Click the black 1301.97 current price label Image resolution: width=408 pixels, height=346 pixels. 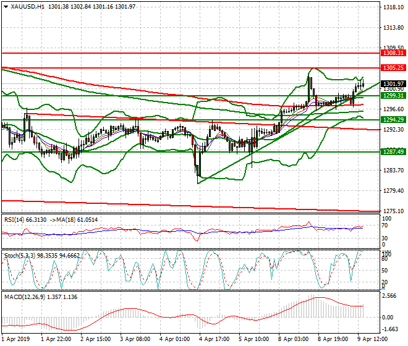pos(393,84)
